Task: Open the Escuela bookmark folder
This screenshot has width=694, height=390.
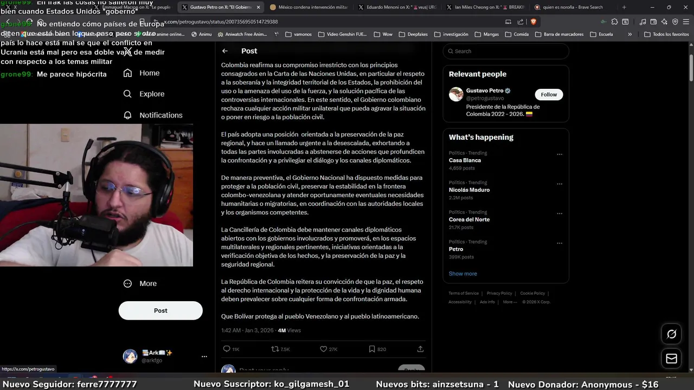Action: [x=601, y=34]
